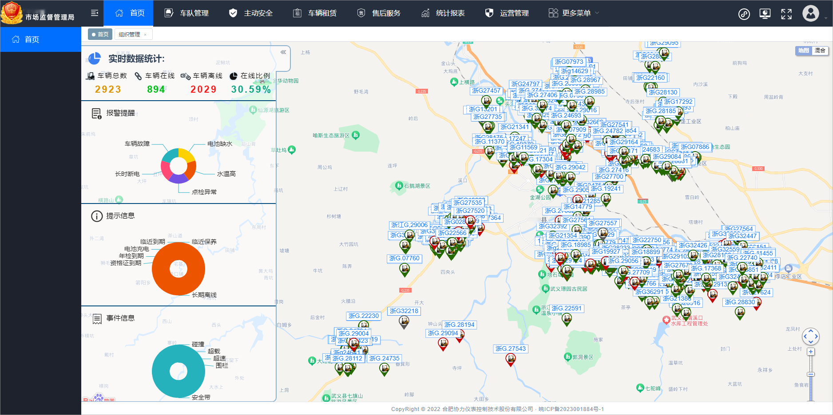Open the 车辆租赁 menu
This screenshot has width=833, height=415.
(315, 13)
